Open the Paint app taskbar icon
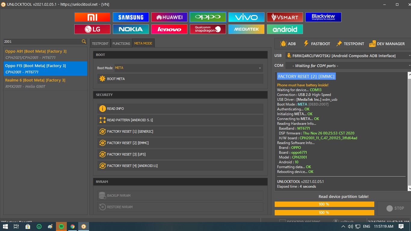The image size is (411, 231). [50, 226]
